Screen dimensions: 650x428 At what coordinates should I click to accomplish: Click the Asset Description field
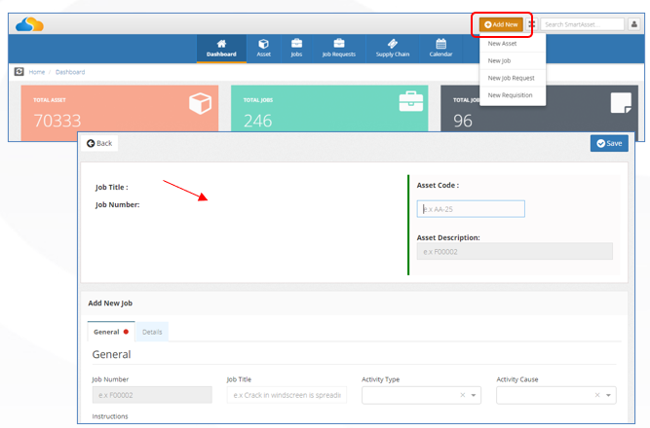515,251
